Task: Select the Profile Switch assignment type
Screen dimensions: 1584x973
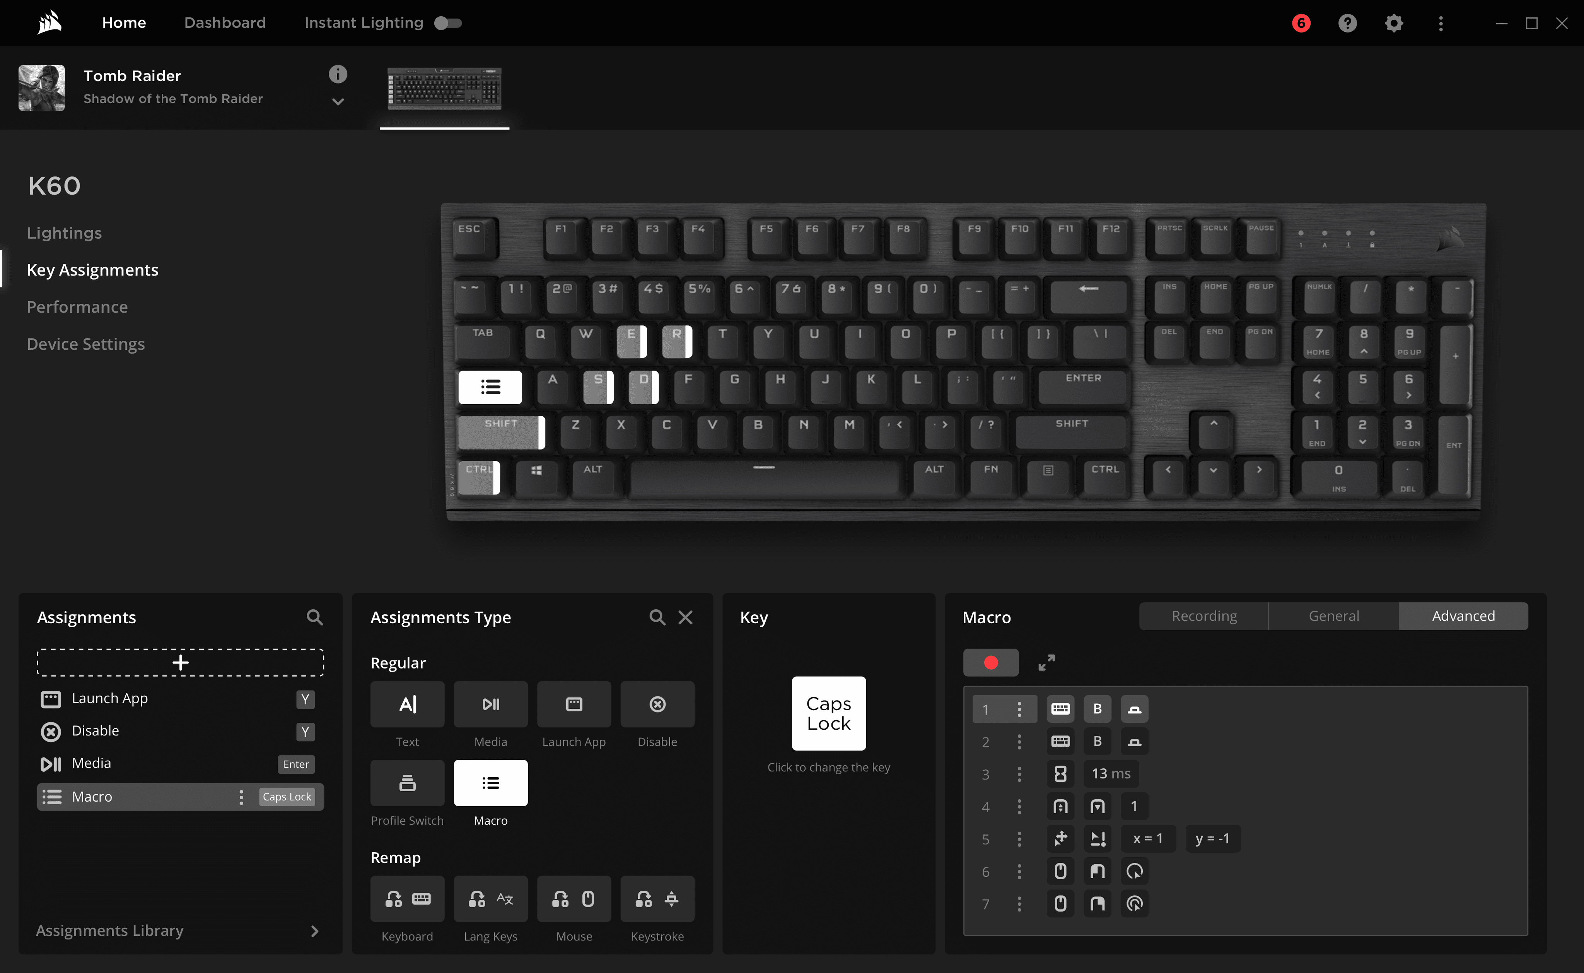Action: pyautogui.click(x=407, y=783)
